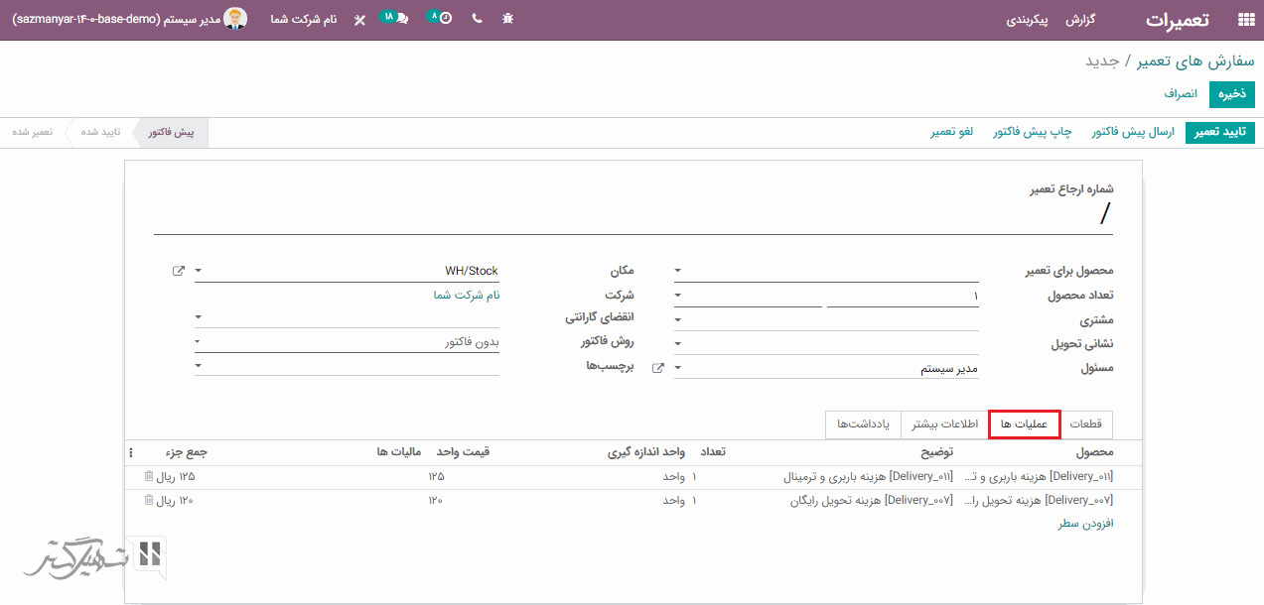Open the main apps grid menu
This screenshot has height=605, width=1264.
click(1245, 20)
